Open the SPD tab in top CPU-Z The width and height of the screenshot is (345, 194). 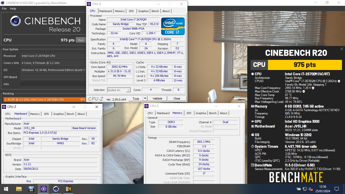(x=131, y=11)
